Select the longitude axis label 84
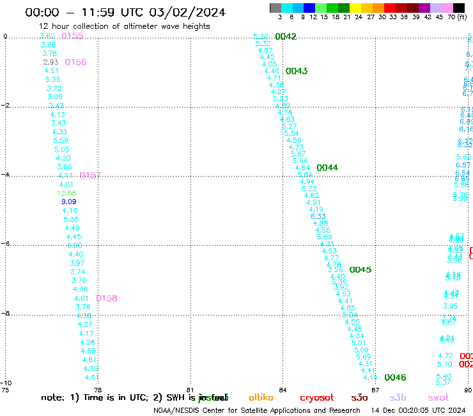This screenshot has width=473, height=416. 283,390
